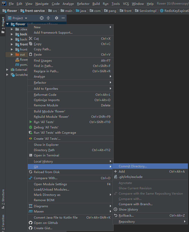Open the File menu
189x232 pixels.
(11, 4)
